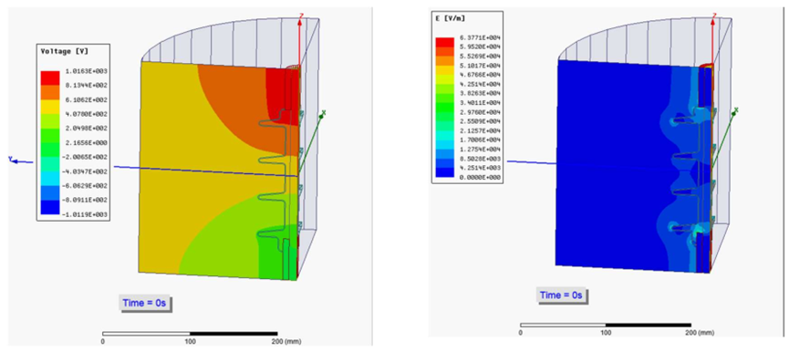Click the '100' scale label under E-field plot
Viewport: 789px width, 352px height.
pyautogui.click(x=606, y=332)
